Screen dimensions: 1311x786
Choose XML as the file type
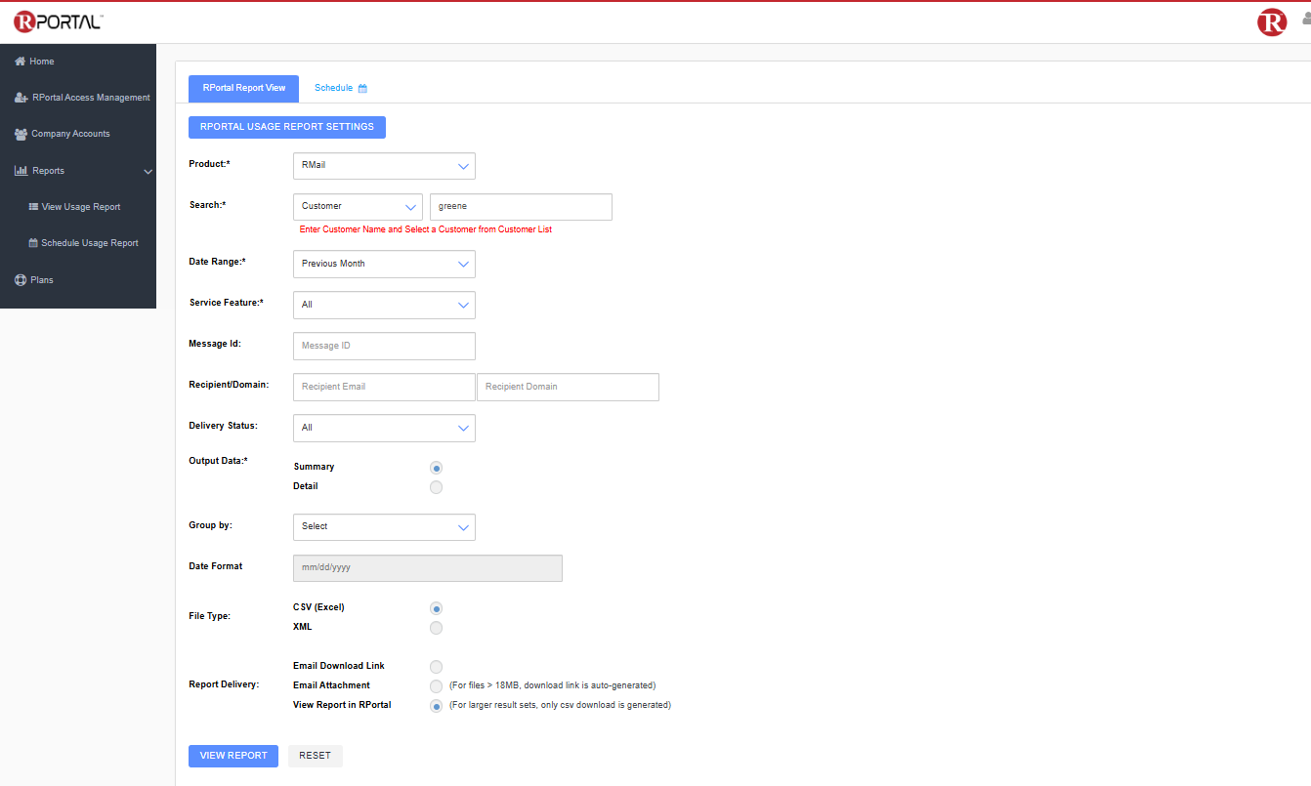click(436, 628)
